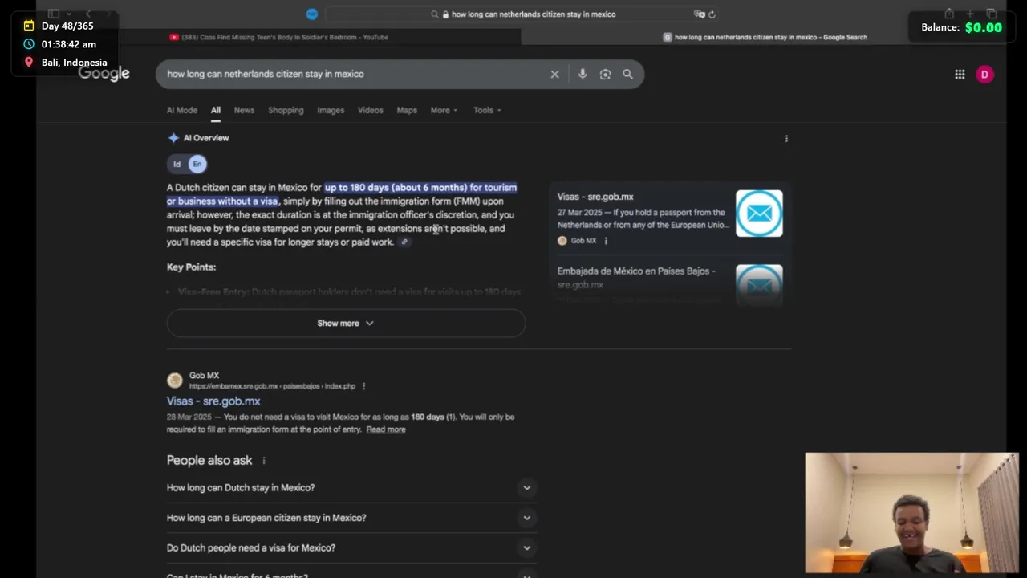Click the source link chip after the AI overview paragraph

404,242
